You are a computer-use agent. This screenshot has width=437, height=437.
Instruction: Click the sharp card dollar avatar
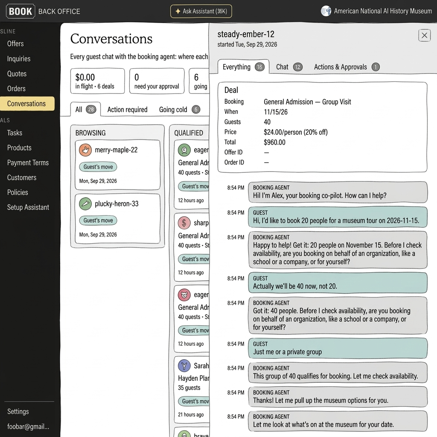point(184,223)
